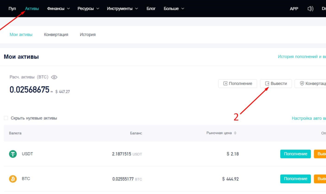326x194 pixels.
Task: Click APP in the top navigation
Action: [x=294, y=9]
